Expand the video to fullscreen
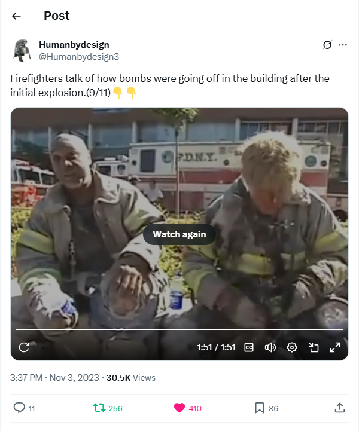 pos(335,347)
